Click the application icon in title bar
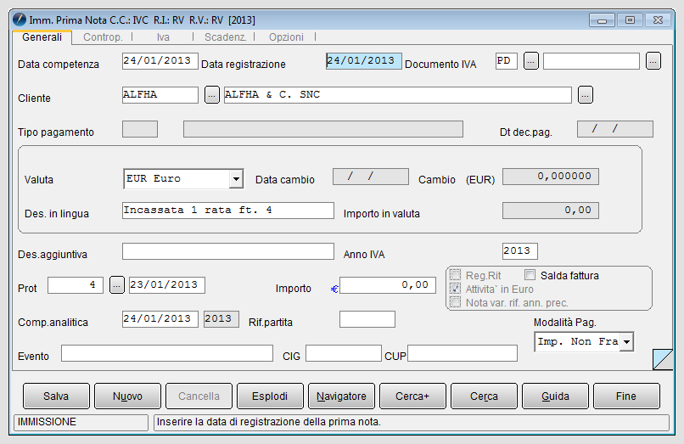 [x=20, y=20]
